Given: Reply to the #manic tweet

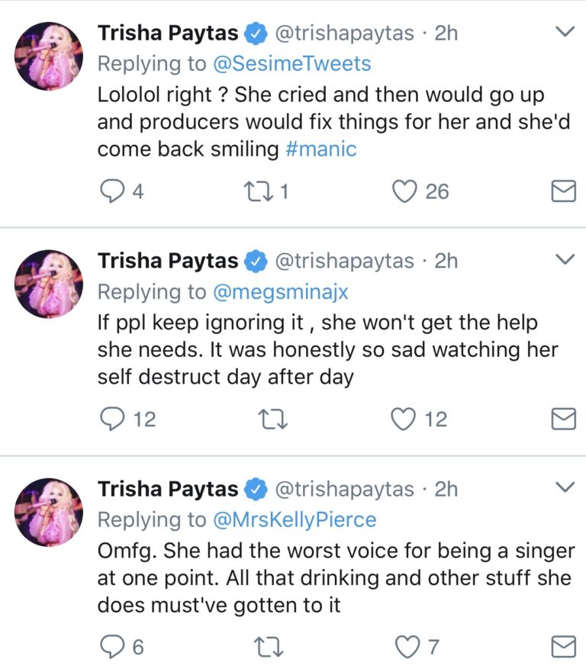Looking at the screenshot, I should pyautogui.click(x=112, y=191).
